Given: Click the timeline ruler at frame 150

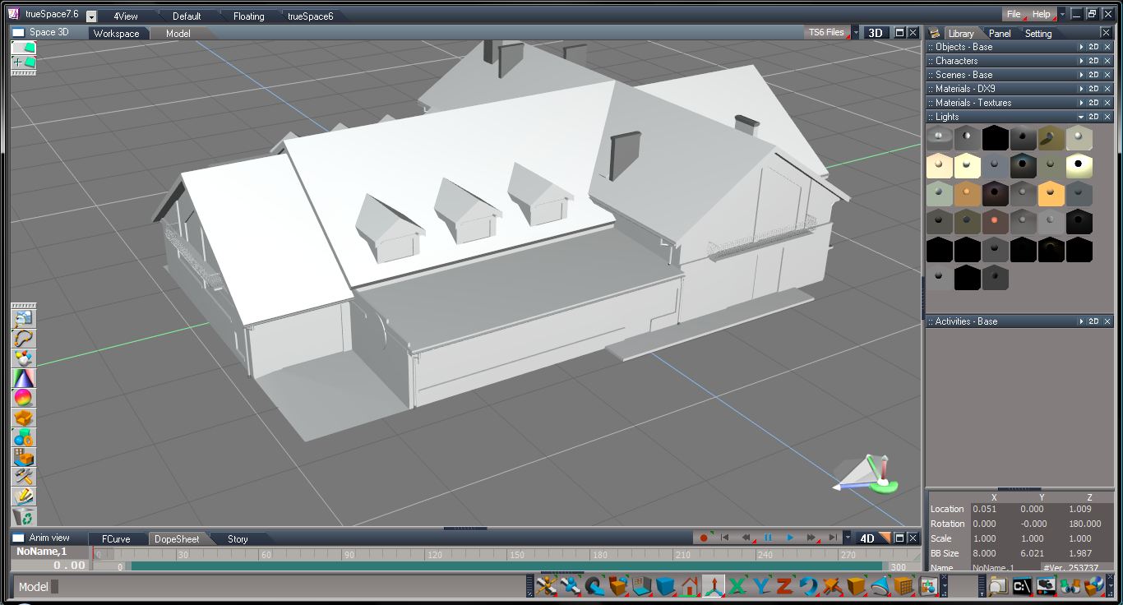Looking at the screenshot, I should 516,556.
